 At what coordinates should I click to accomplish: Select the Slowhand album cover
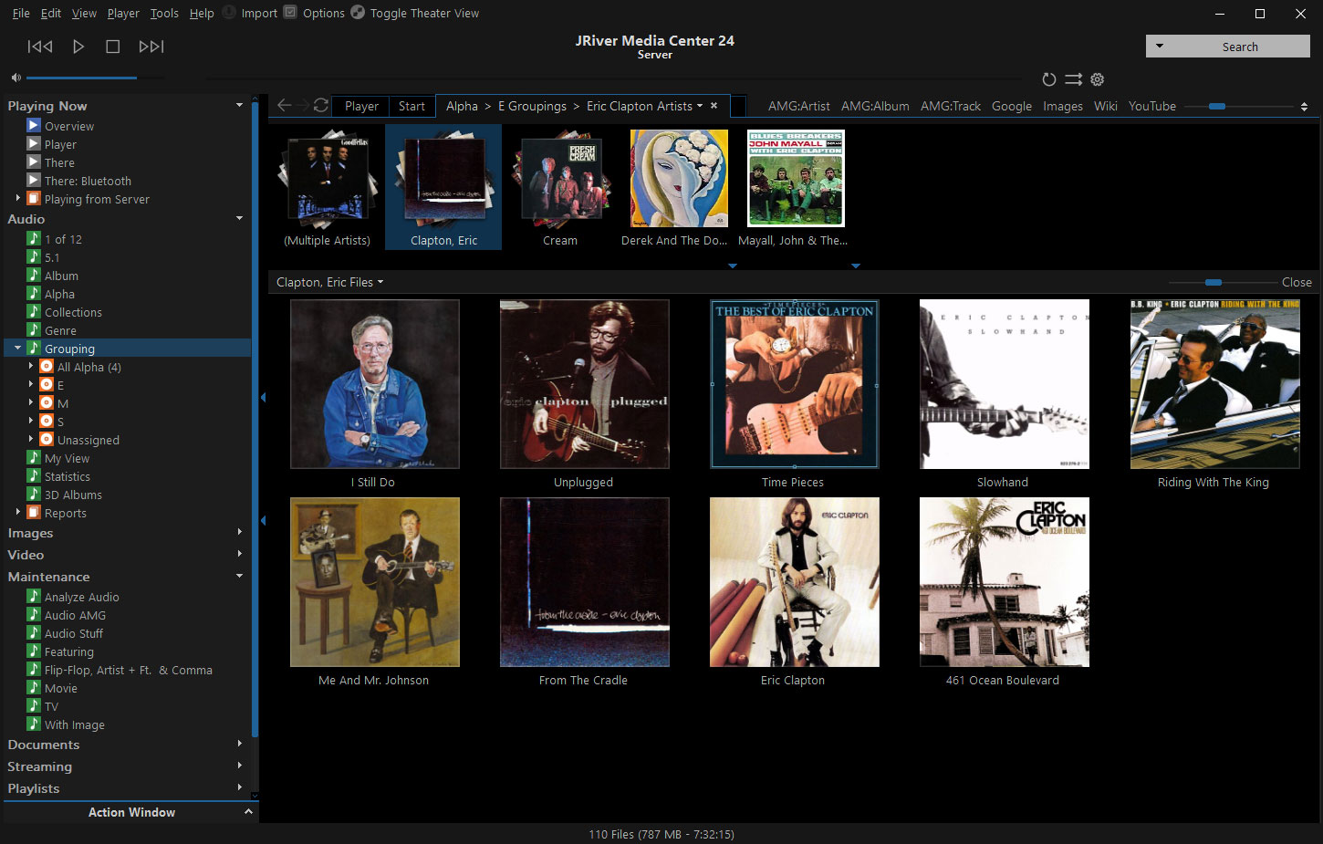[x=1004, y=384]
